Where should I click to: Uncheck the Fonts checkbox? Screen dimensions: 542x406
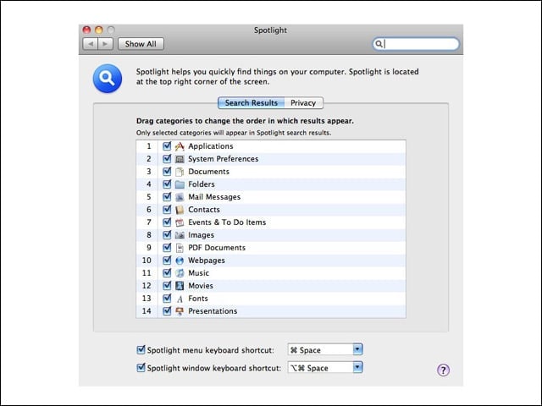167,299
